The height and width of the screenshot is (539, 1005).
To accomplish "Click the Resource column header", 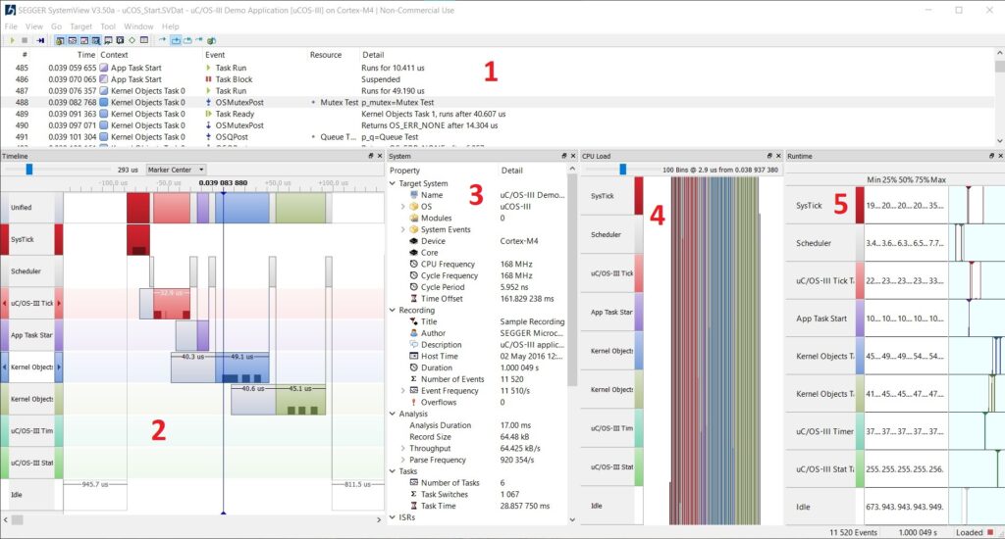I will pos(326,55).
